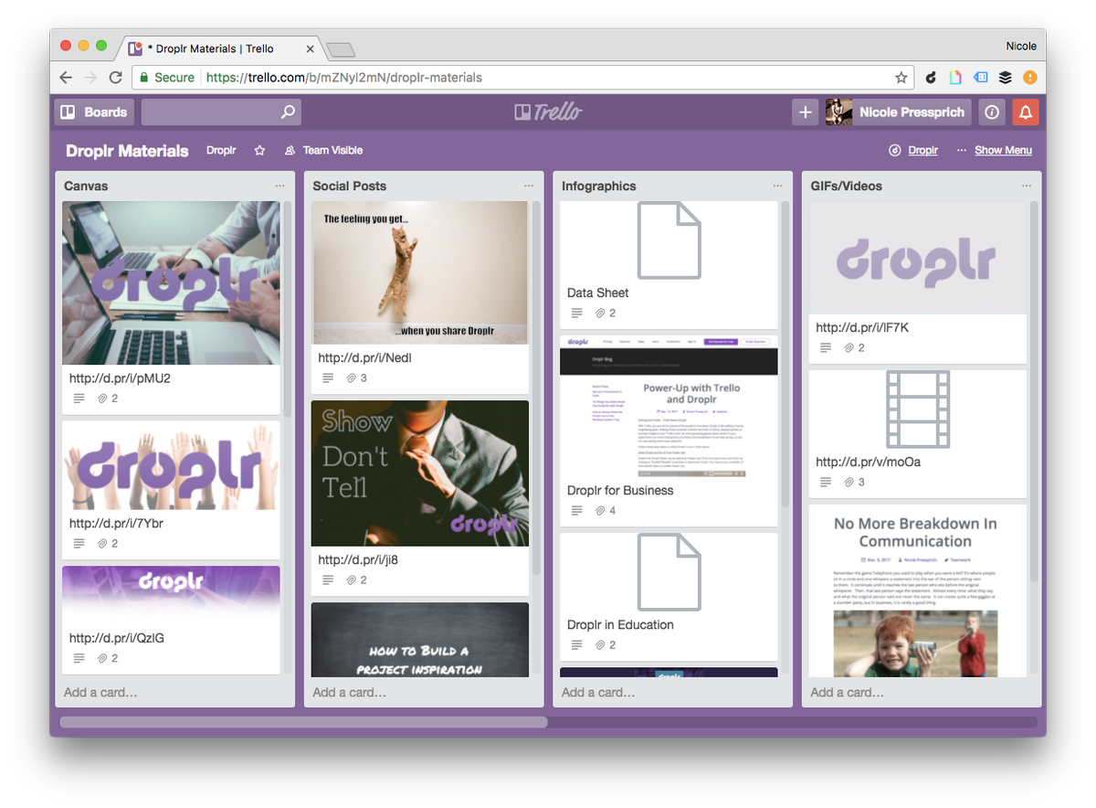Star the Droplr Materials board
Image resolution: width=1096 pixels, height=808 pixels.
(259, 151)
